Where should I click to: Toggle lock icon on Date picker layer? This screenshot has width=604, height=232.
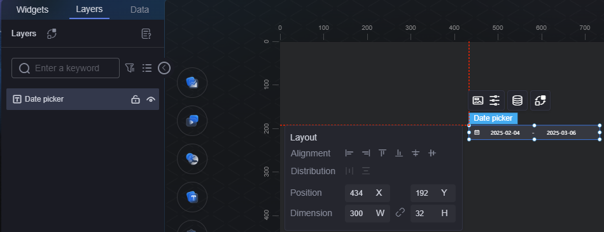coord(135,99)
